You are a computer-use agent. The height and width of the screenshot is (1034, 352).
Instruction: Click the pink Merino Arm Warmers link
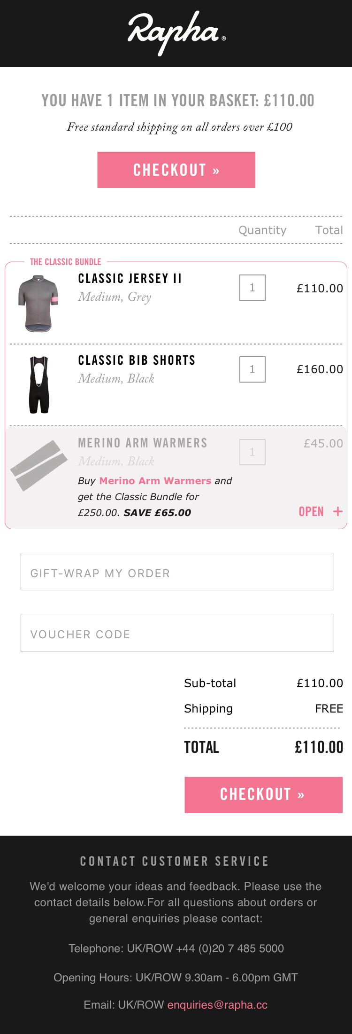155,481
